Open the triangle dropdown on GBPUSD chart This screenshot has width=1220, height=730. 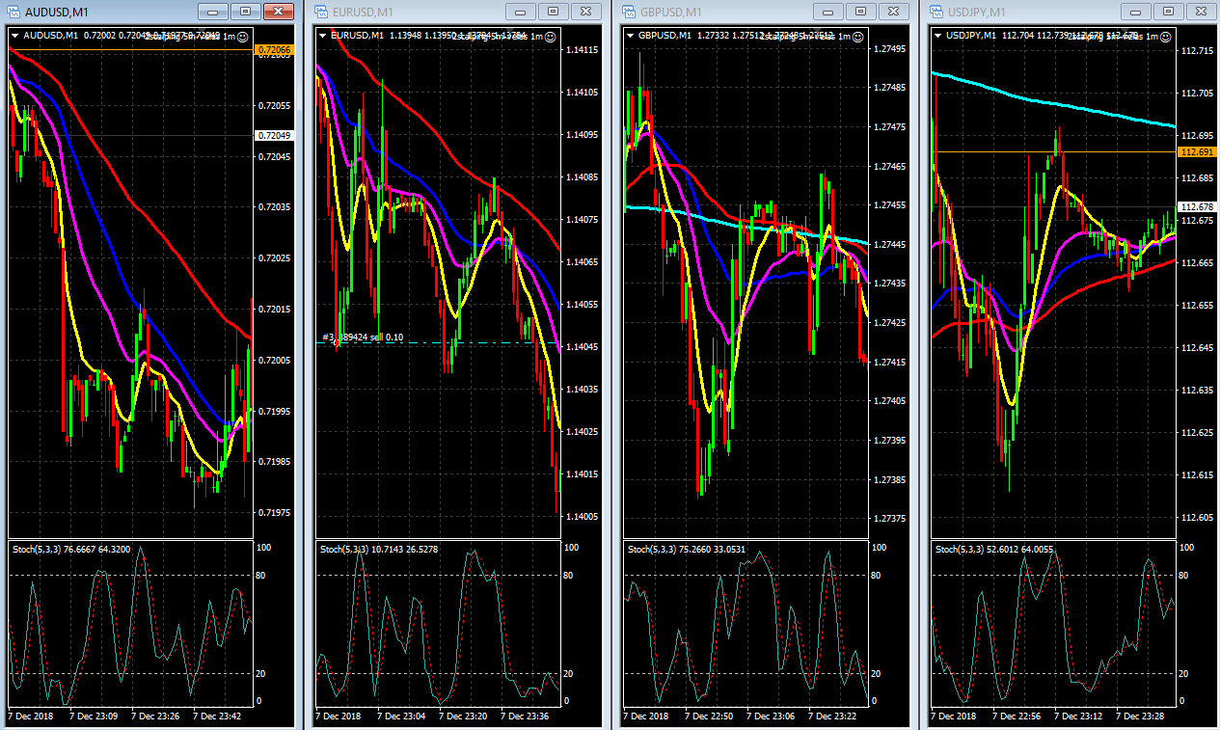pos(631,36)
